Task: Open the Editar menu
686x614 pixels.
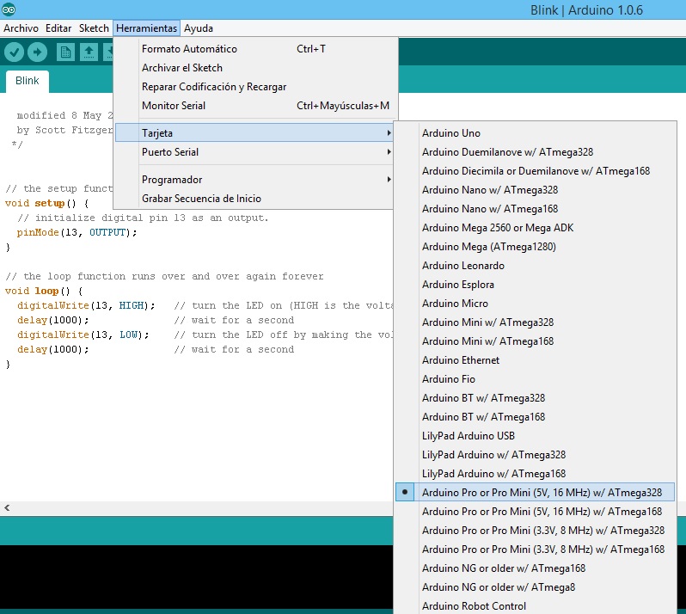Action: [x=58, y=28]
